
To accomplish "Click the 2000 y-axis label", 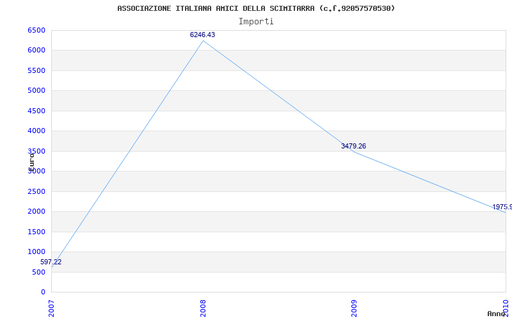I will [x=36, y=212].
